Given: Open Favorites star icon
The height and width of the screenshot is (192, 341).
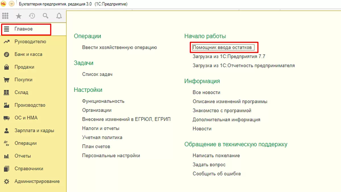Looking at the screenshot, I should (18, 16).
